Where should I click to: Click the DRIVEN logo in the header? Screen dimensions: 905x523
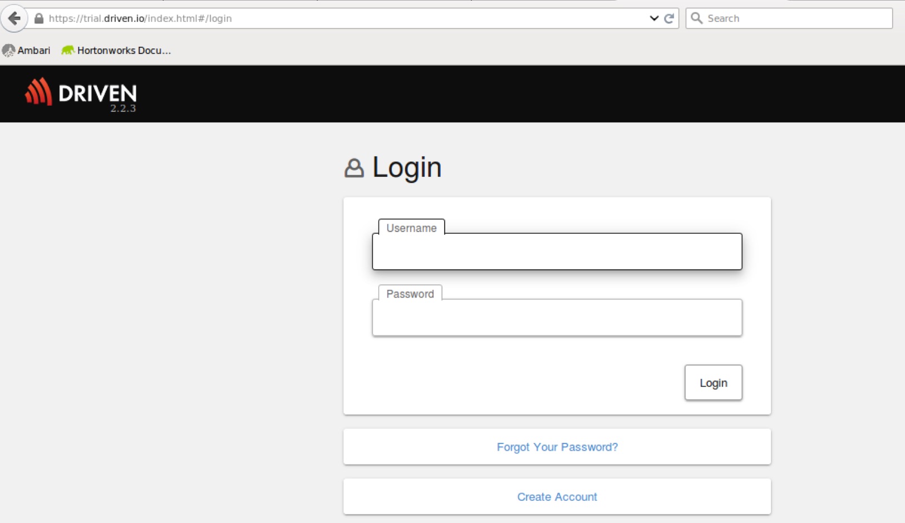[81, 93]
